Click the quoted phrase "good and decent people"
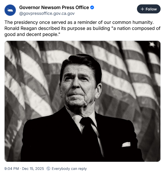Viewport: 165px width, 174px height. tap(31, 35)
